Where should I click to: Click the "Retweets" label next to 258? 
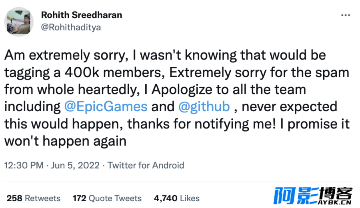42,198
